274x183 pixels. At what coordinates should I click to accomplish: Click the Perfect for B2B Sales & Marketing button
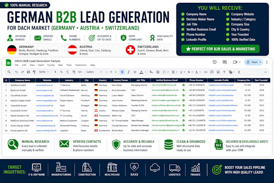coord(220,49)
